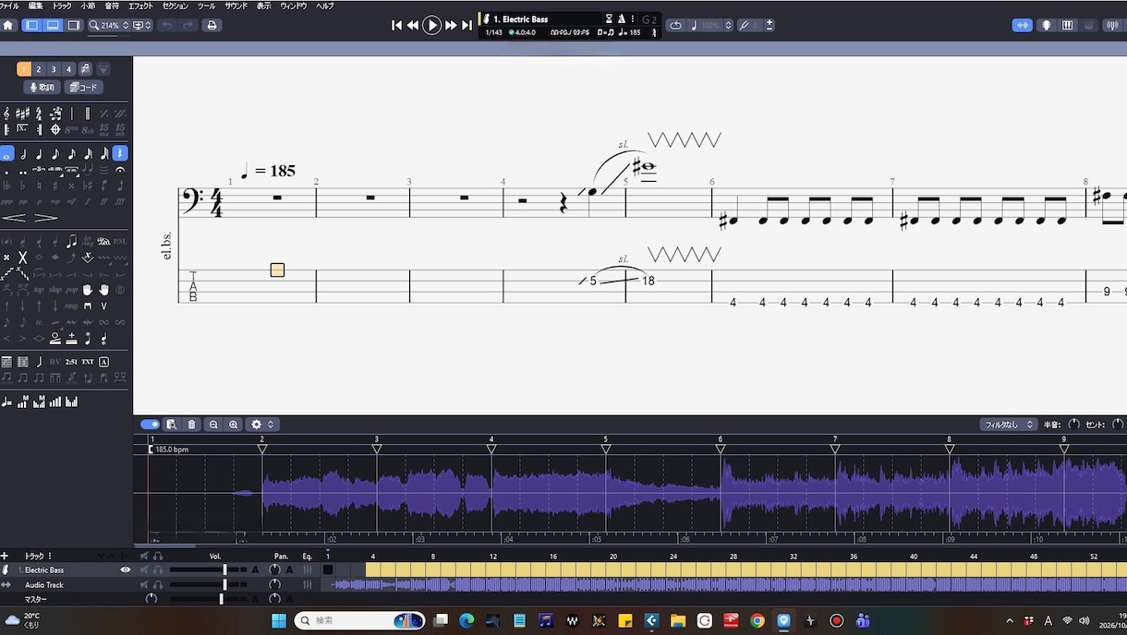The width and height of the screenshot is (1127, 635).
Task: Jump to the first bar
Action: pos(396,25)
